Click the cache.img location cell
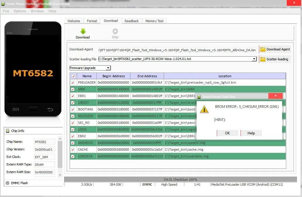The width and height of the screenshot is (302, 197). tap(225, 149)
